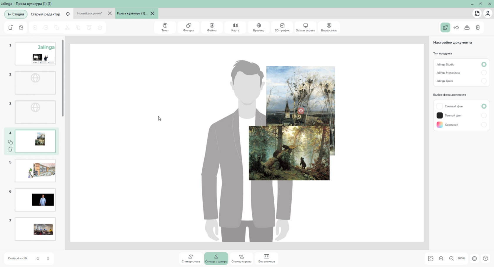
Task: Go to the next slide
Action: 48,258
